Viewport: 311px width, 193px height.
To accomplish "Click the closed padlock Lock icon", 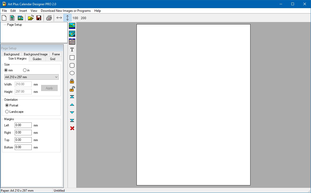I will point(72,81).
